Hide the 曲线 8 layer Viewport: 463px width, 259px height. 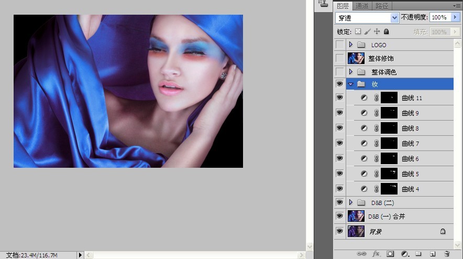tap(340, 128)
